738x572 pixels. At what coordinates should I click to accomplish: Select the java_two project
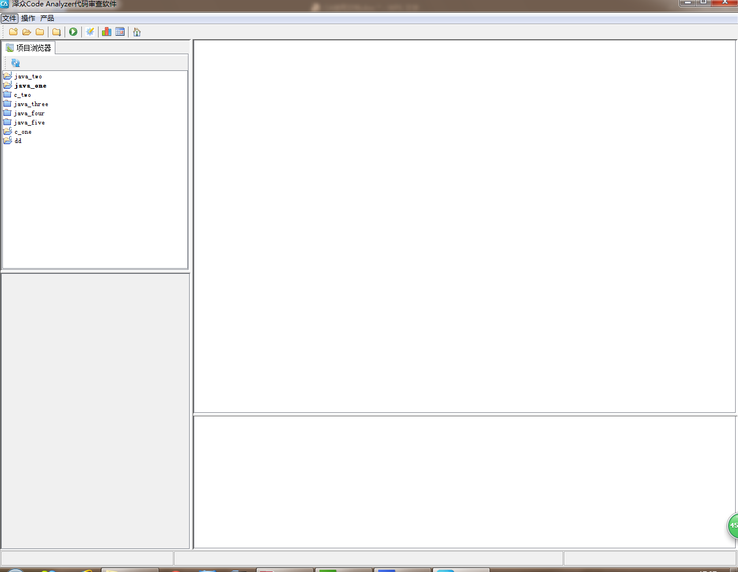(28, 76)
